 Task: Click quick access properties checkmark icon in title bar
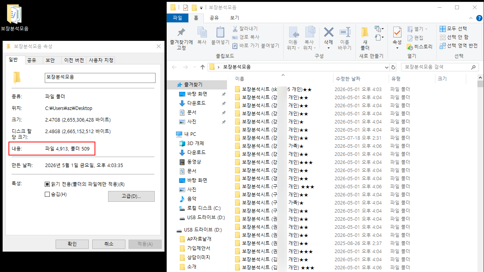click(x=186, y=7)
